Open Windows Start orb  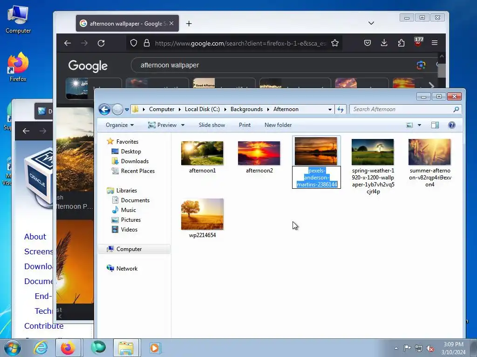(13, 348)
